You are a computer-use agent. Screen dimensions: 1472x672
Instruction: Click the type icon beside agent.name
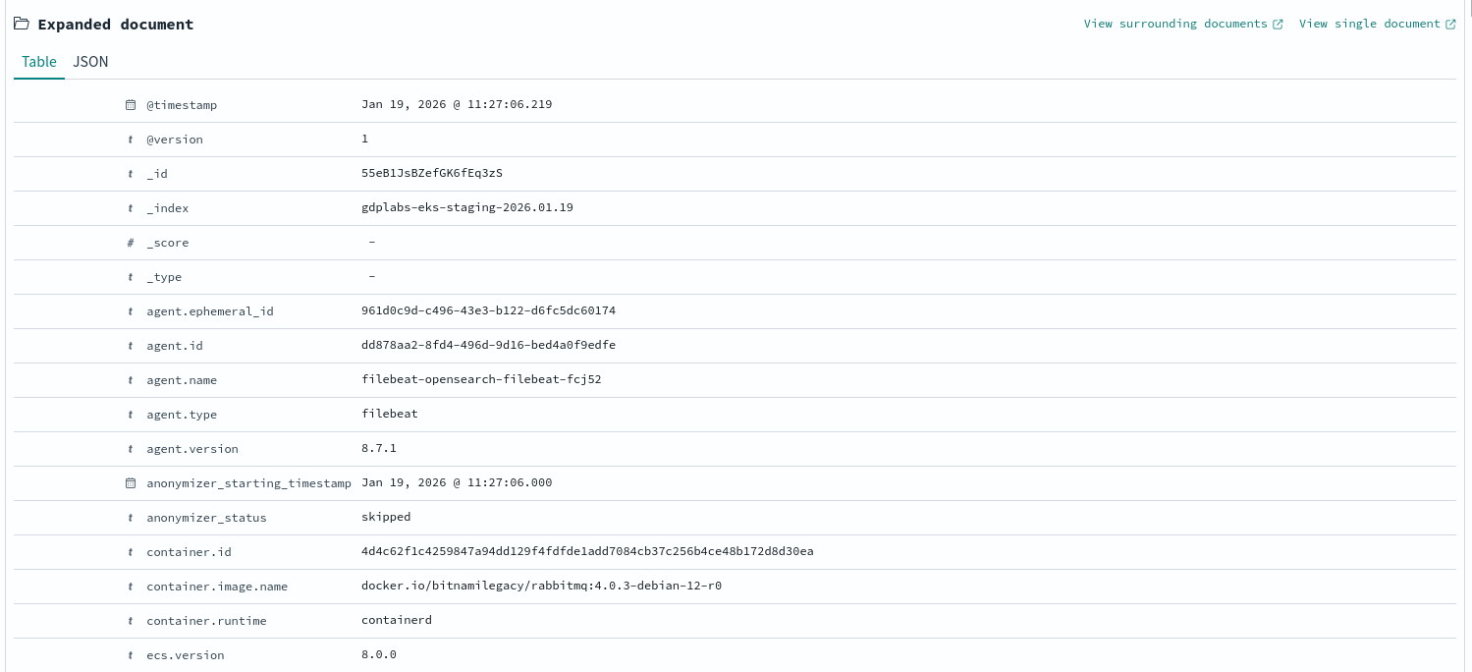click(x=131, y=380)
